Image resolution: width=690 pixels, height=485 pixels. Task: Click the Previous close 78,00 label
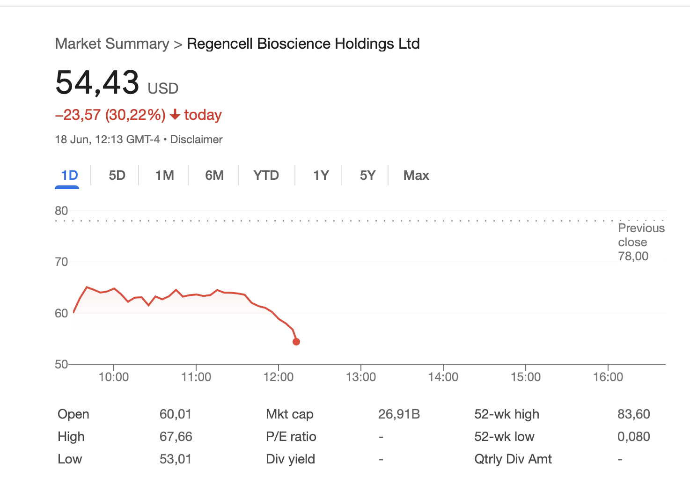pos(640,242)
